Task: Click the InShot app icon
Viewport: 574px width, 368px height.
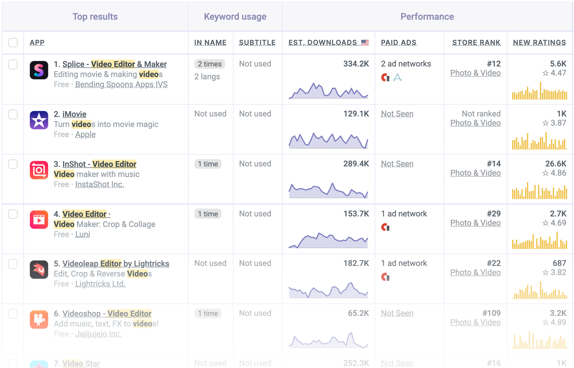Action: (x=39, y=170)
